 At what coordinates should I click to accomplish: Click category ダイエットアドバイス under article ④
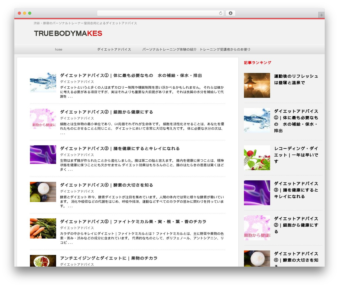tap(77, 191)
